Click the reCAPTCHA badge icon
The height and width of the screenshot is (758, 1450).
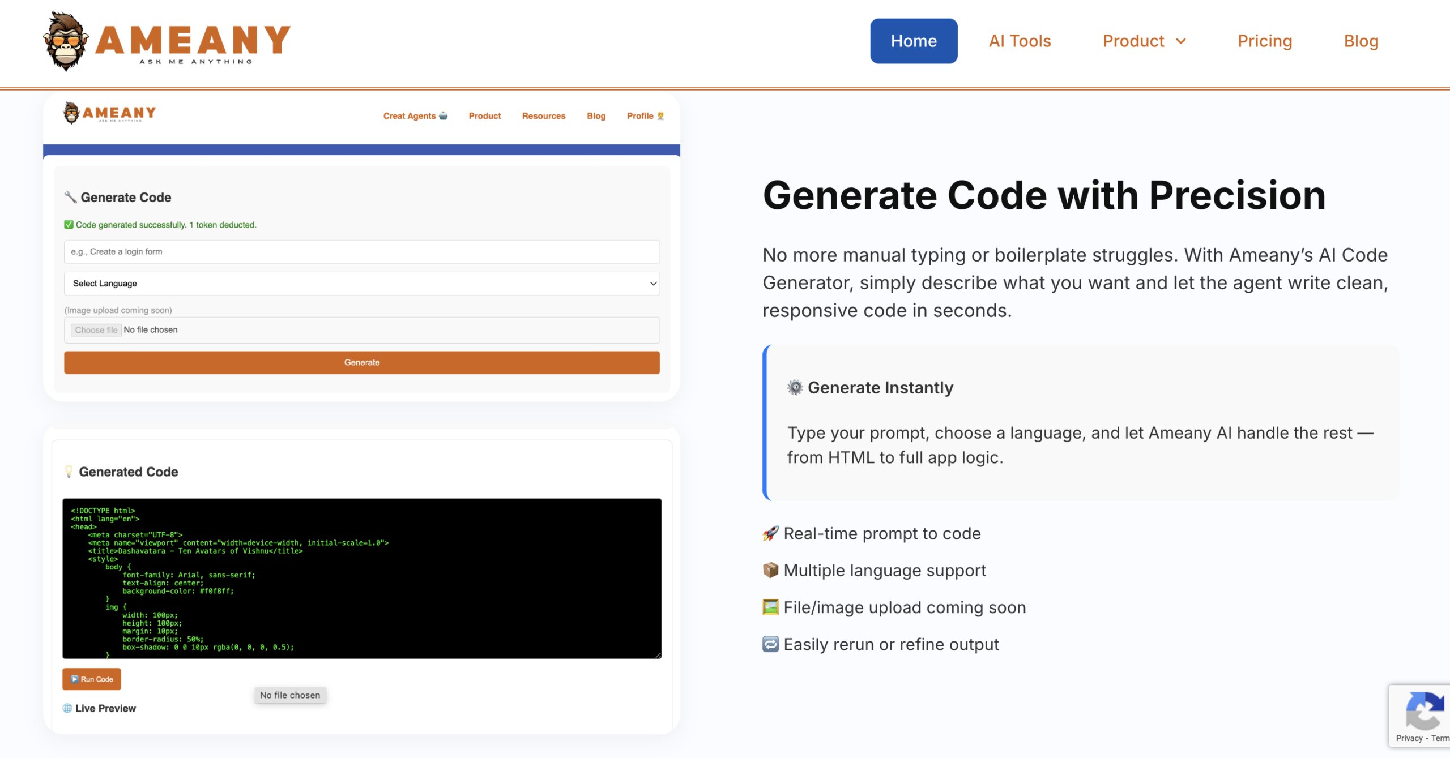[1424, 710]
